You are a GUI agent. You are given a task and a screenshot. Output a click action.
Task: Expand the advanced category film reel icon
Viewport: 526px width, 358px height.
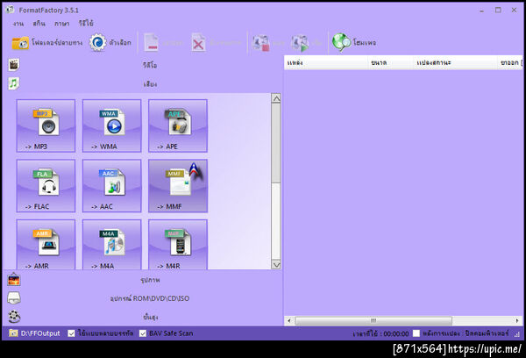(14, 317)
